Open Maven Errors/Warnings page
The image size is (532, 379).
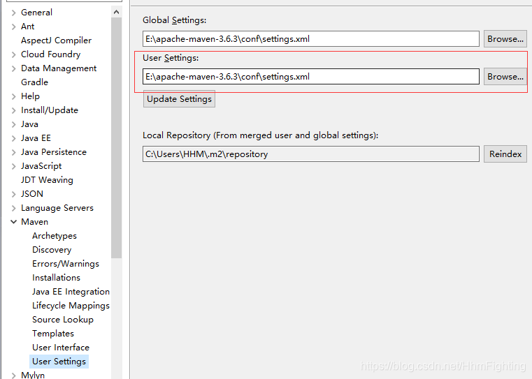point(66,264)
